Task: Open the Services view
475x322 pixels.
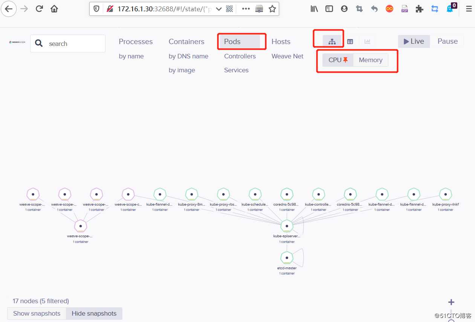Action: pyautogui.click(x=236, y=70)
